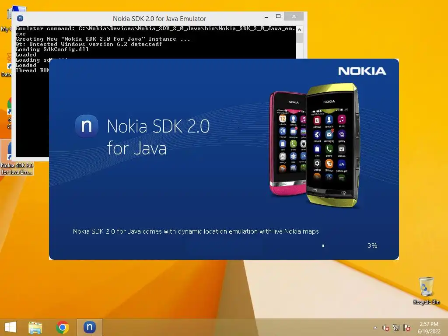Click the console window's scroll-up arrow
Screen dimensions: 448x336
pos(299,30)
